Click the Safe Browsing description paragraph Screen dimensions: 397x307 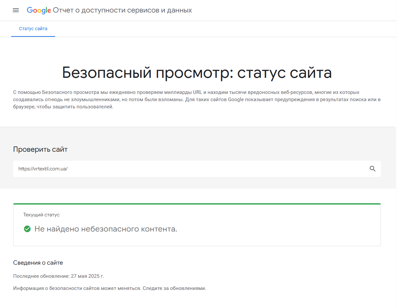(197, 100)
